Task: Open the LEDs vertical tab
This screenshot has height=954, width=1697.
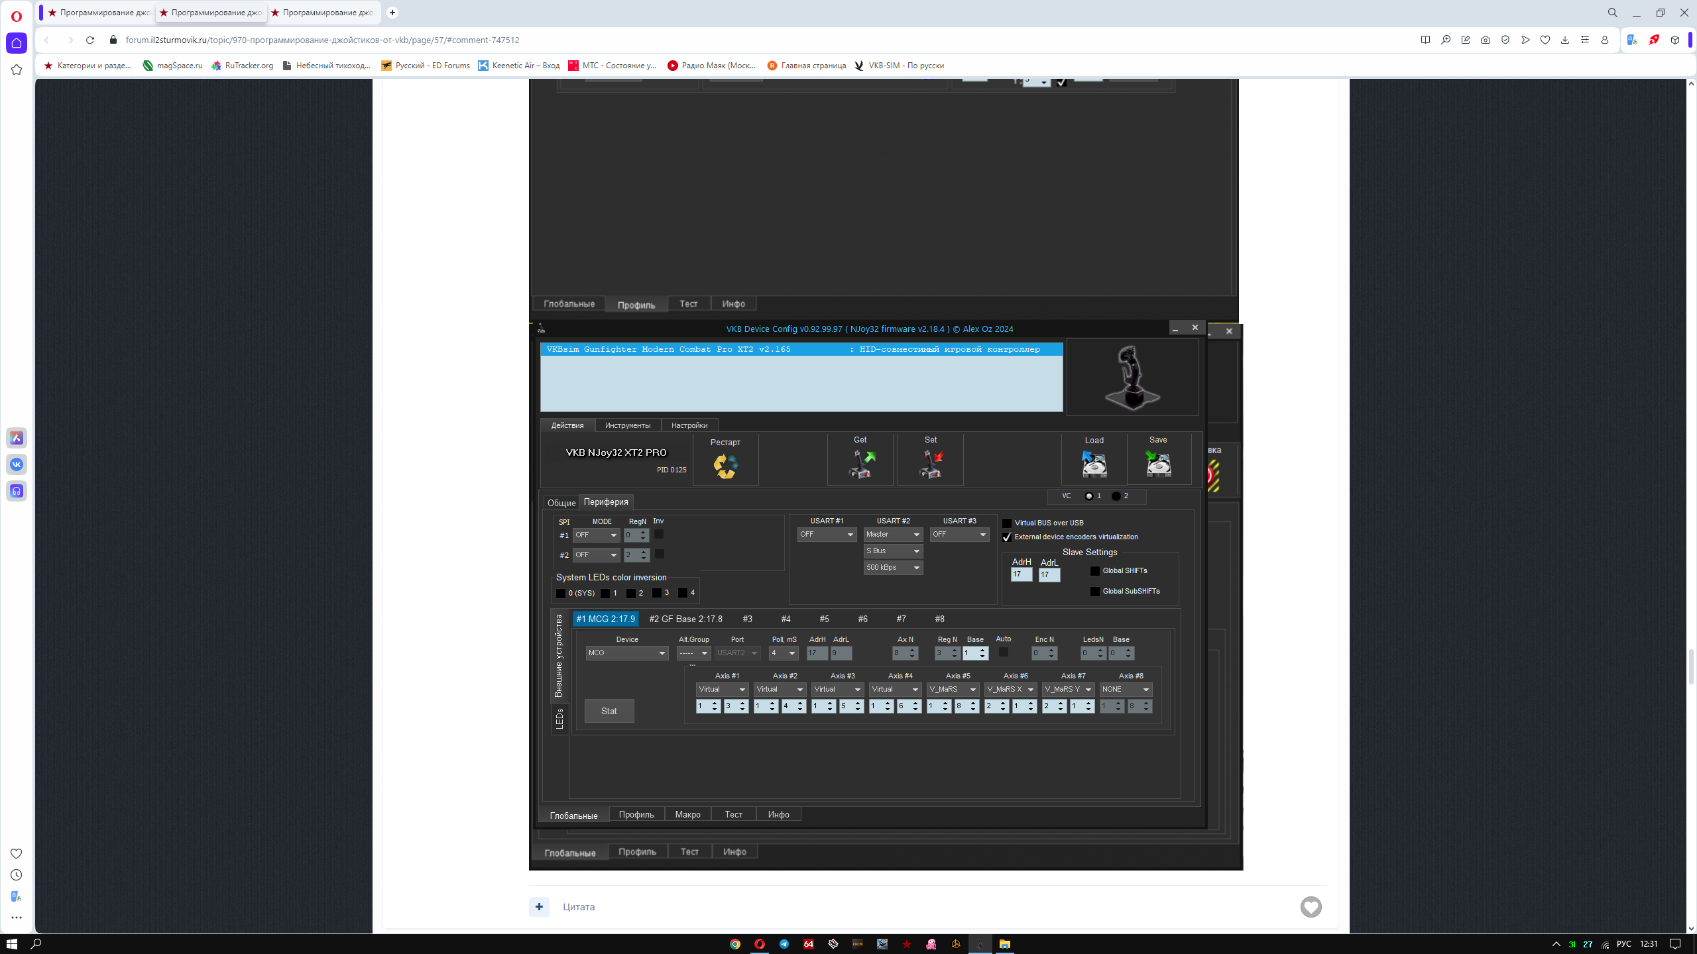Action: [559, 719]
